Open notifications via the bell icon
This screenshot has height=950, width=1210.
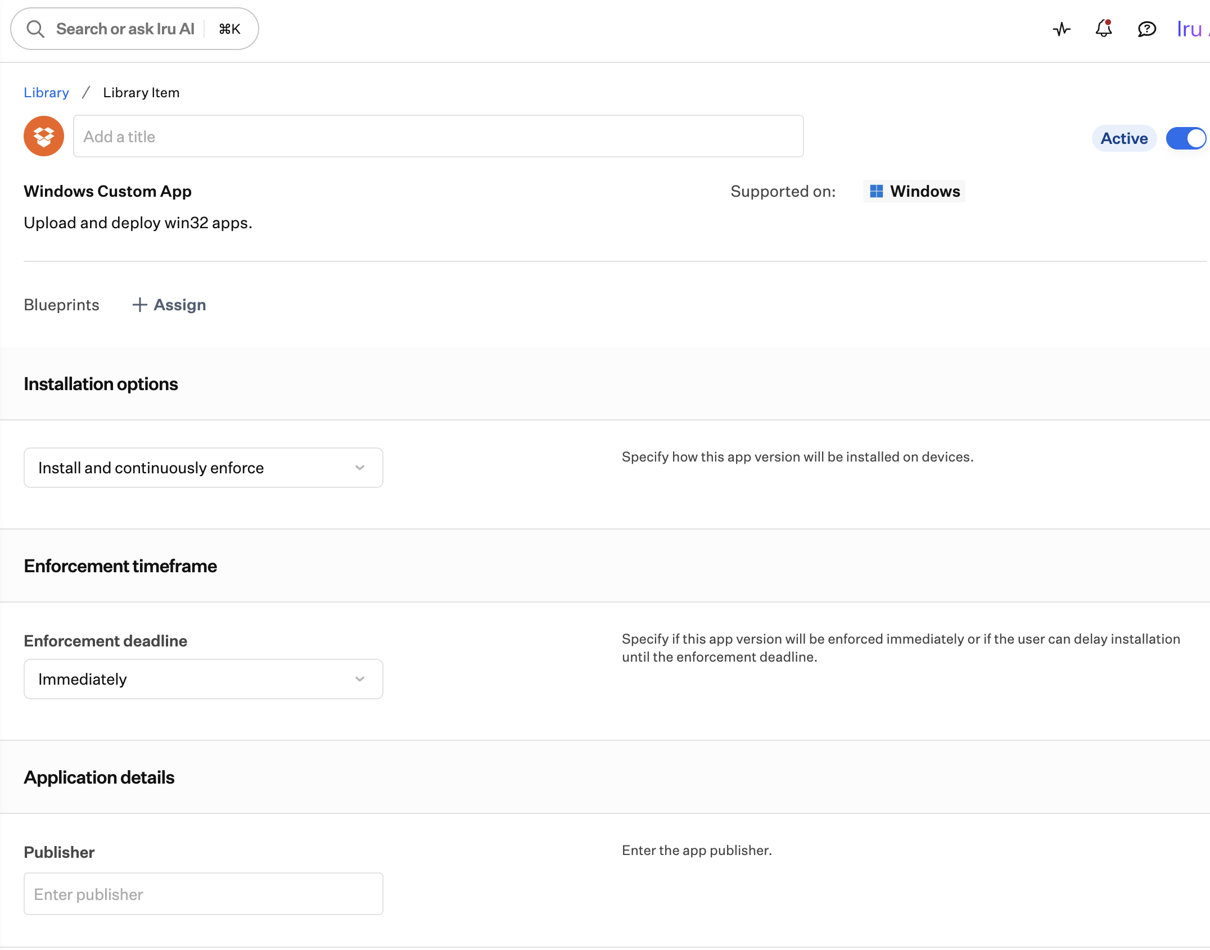point(1103,29)
